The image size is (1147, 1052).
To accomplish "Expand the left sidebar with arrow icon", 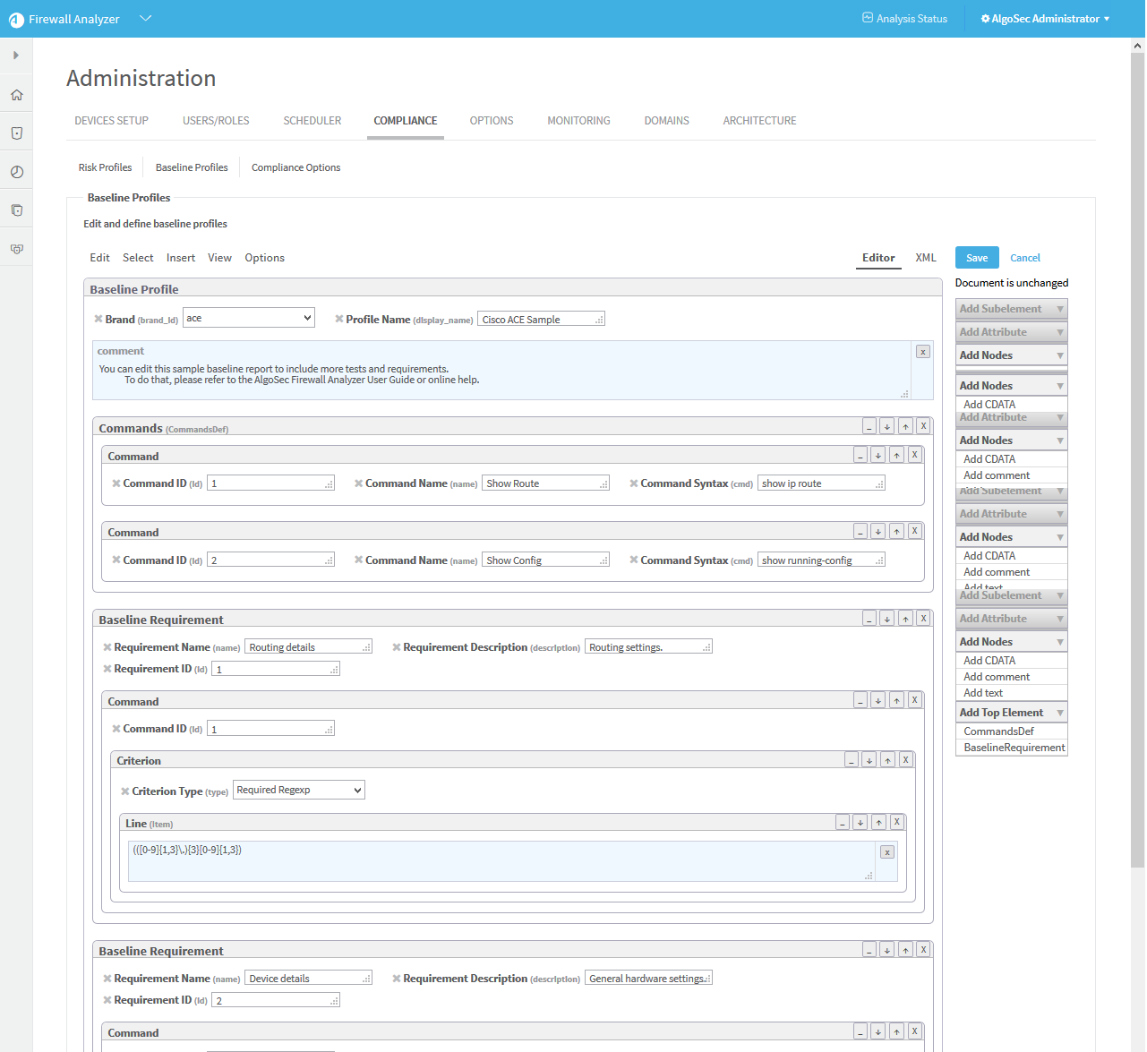I will (16, 56).
